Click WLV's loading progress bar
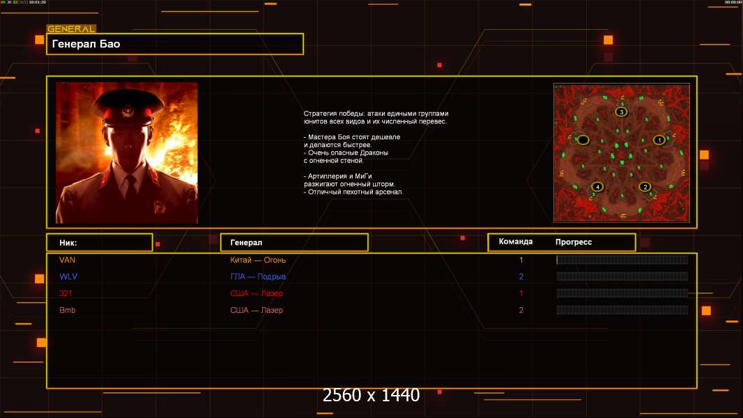 pyautogui.click(x=622, y=277)
